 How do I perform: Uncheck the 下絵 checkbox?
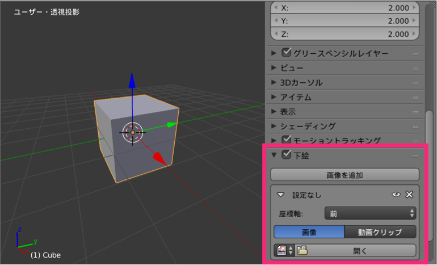tap(287, 154)
